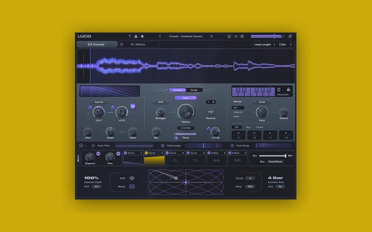Toggle the Sync button
This screenshot has height=232, width=372.
[x=185, y=98]
